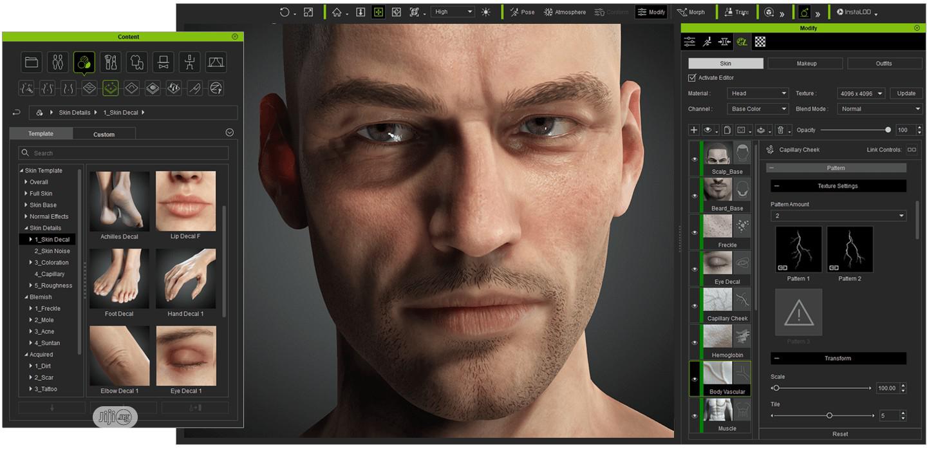Select the clothing category icon in Content
The width and height of the screenshot is (927, 450).
136,62
